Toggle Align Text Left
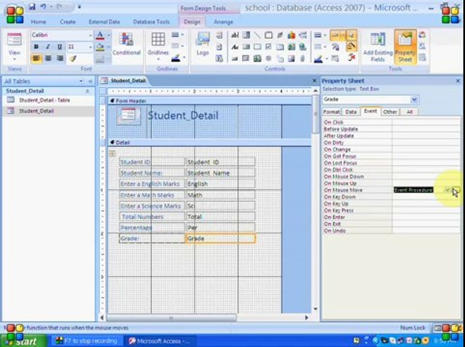 coord(36,58)
